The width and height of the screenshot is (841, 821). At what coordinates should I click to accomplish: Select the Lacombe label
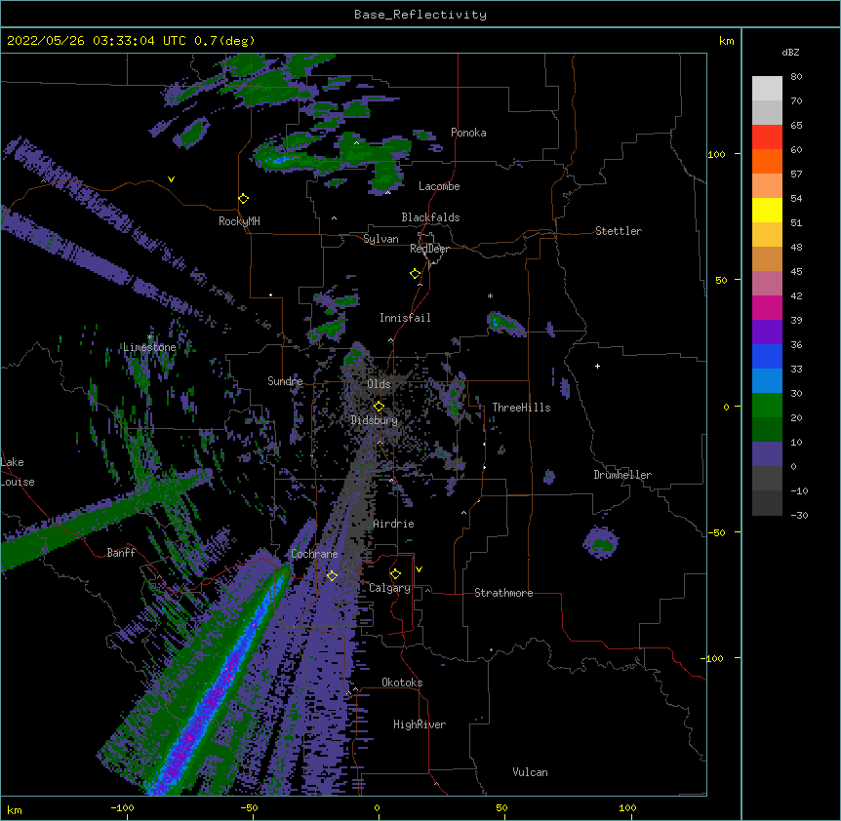tap(439, 186)
